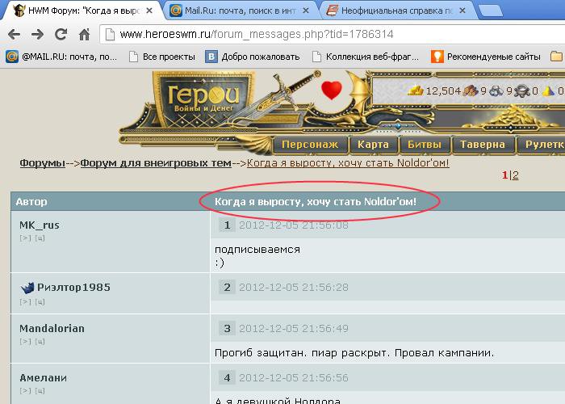The width and height of the screenshot is (565, 404).
Task: Open the Персонаж menu
Action: click(310, 145)
